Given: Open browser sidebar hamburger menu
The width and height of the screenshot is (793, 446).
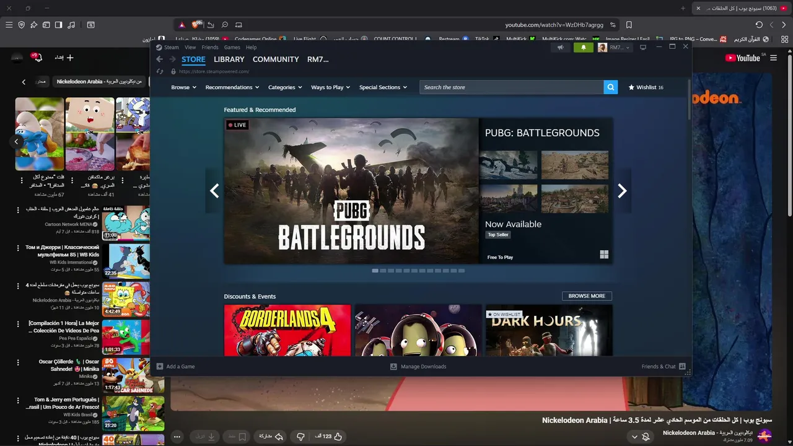Looking at the screenshot, I should click(x=9, y=25).
